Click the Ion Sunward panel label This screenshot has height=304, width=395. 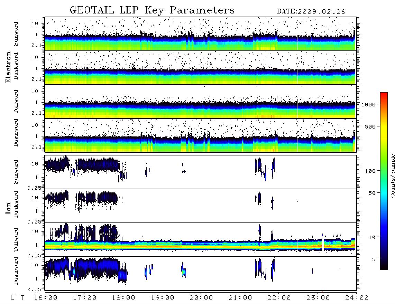point(16,172)
